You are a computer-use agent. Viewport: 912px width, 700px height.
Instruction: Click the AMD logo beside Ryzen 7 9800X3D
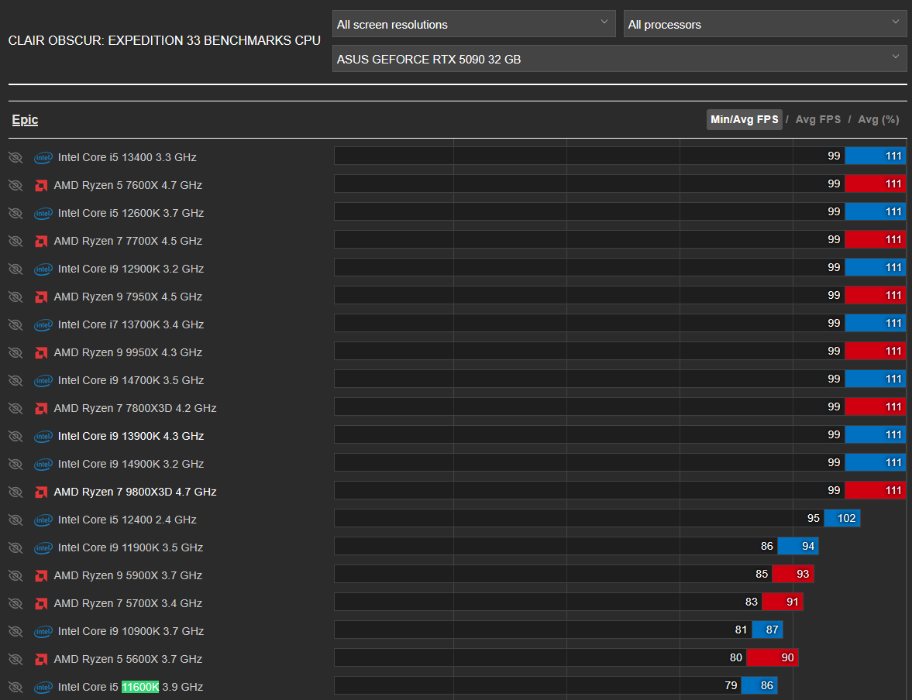click(x=41, y=492)
